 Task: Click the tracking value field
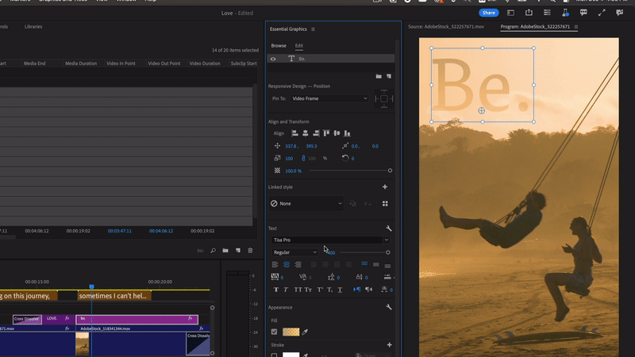(x=282, y=278)
